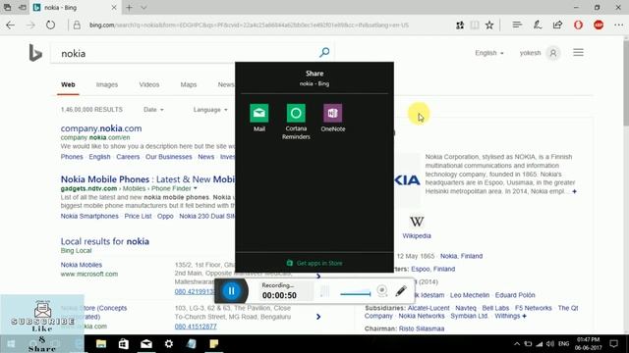
Task: Expand Subsidiaries list plus sign
Action: pos(524,316)
